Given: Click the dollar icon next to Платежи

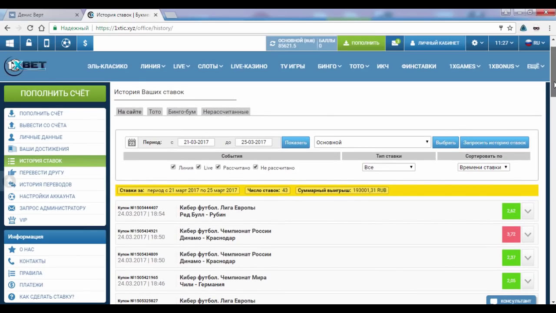Looking at the screenshot, I should (x=12, y=285).
